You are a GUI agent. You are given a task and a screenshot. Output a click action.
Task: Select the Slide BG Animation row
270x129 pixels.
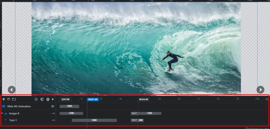[x=19, y=106]
